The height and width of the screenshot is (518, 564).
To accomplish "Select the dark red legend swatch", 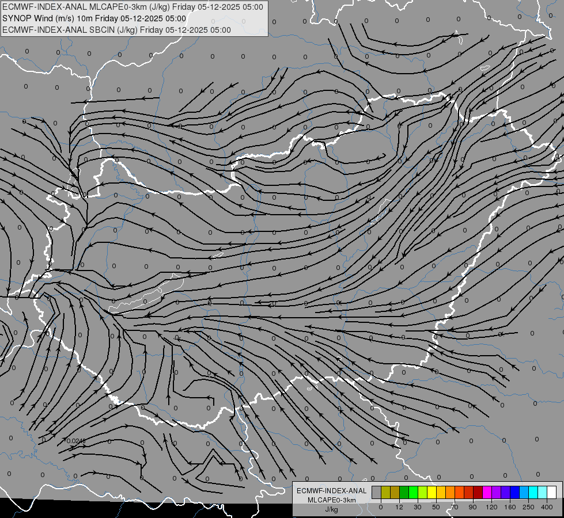I will [478, 492].
